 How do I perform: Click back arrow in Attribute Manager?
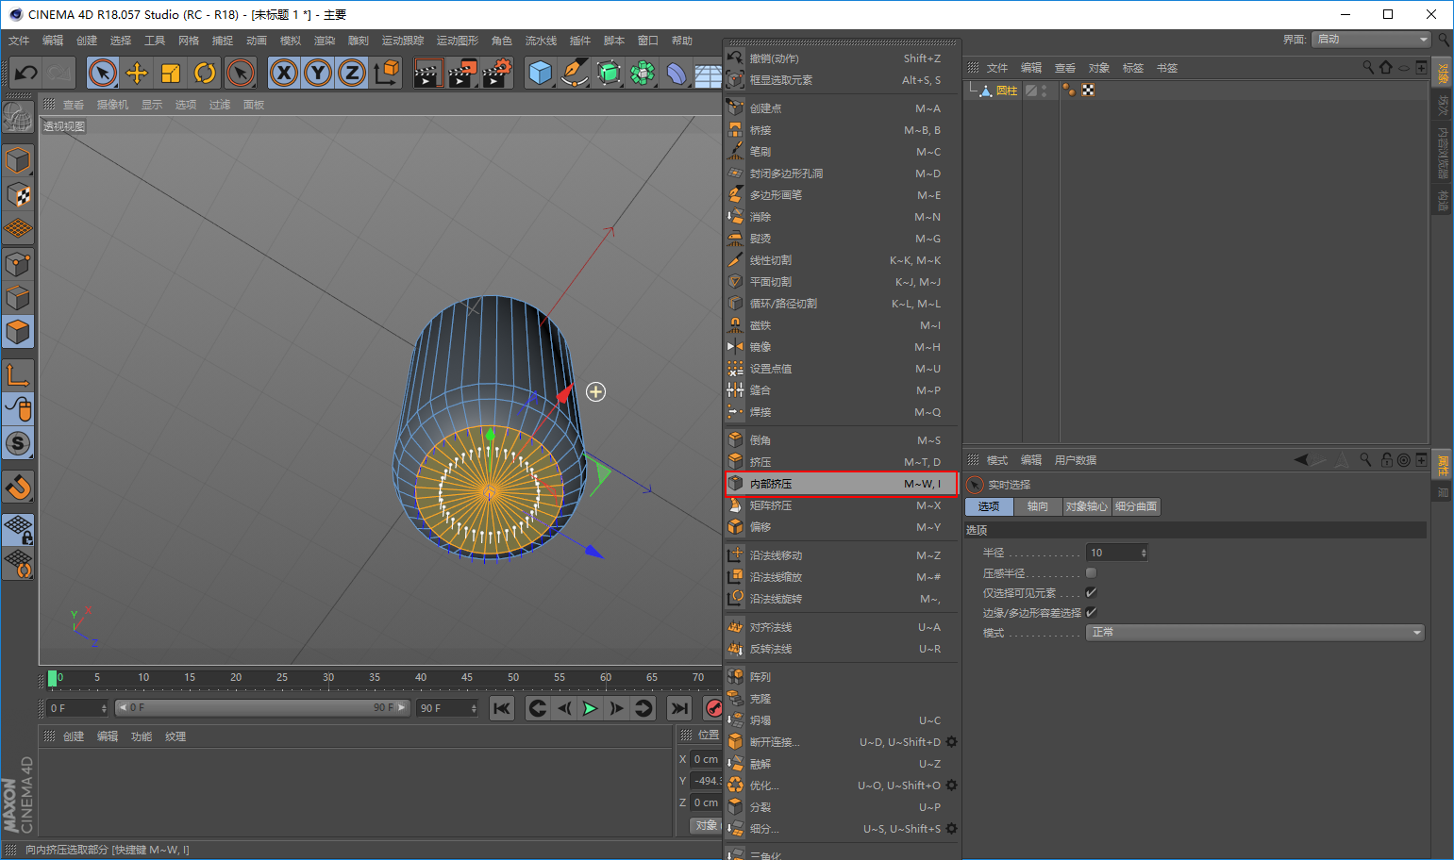tap(1302, 459)
